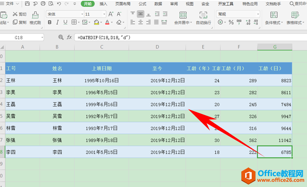This screenshot has height=187, width=307.
Task: Click the Save icon in quick access toolbar
Action: pos(27,4)
